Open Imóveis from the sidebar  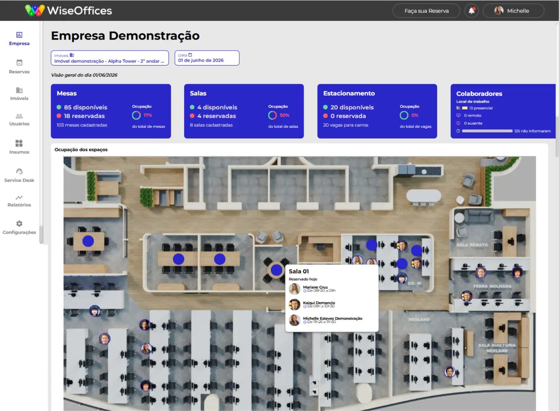19,94
